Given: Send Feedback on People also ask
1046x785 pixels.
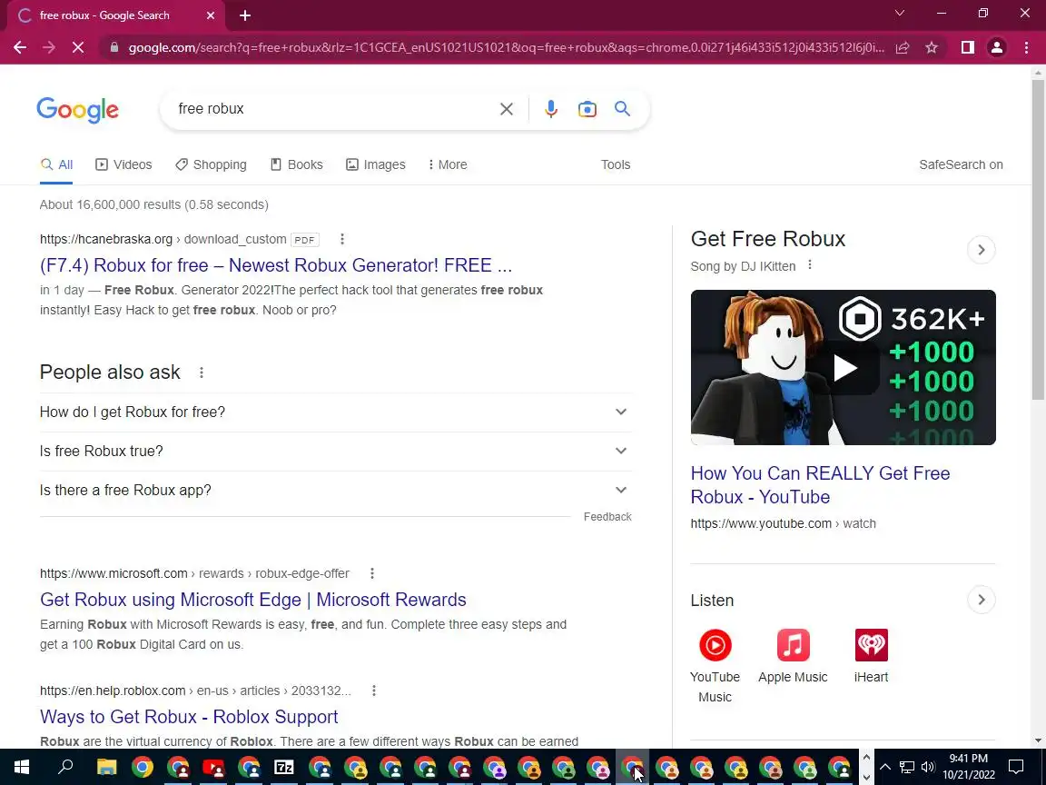Looking at the screenshot, I should [x=607, y=517].
